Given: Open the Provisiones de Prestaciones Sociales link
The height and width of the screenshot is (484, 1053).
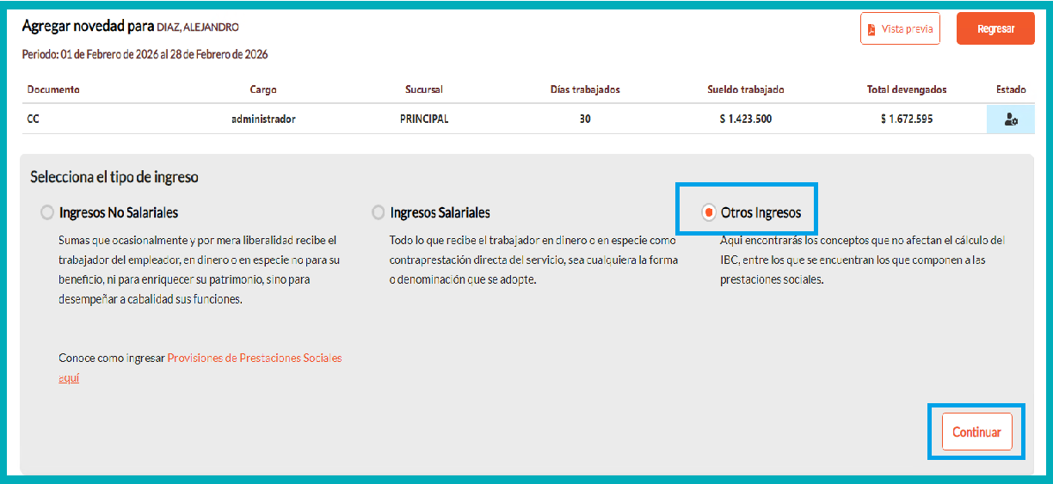Looking at the screenshot, I should (x=254, y=358).
